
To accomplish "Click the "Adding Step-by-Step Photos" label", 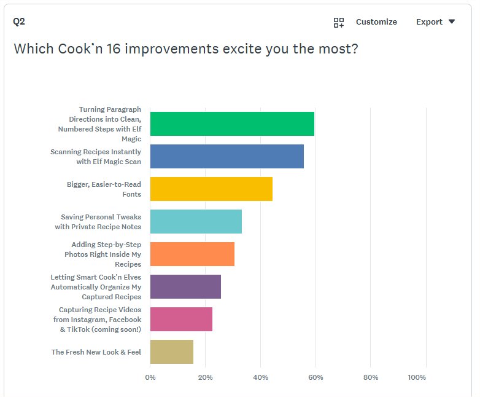I will click(103, 254).
